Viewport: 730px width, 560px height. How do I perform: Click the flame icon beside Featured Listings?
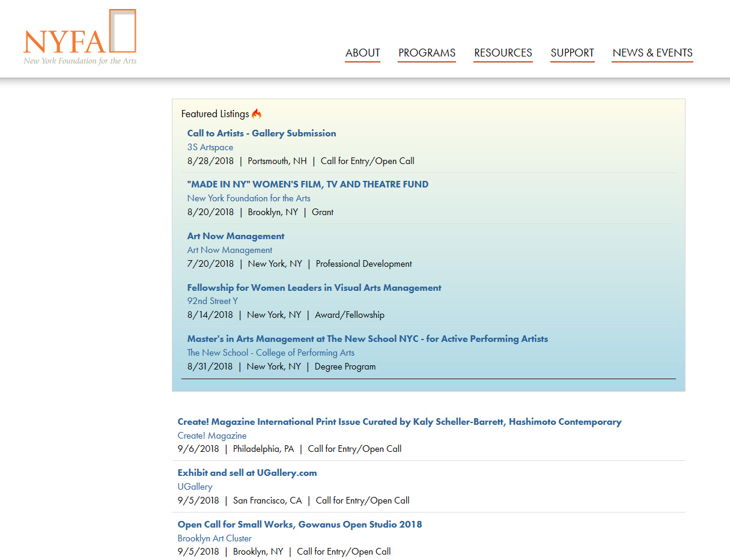257,114
